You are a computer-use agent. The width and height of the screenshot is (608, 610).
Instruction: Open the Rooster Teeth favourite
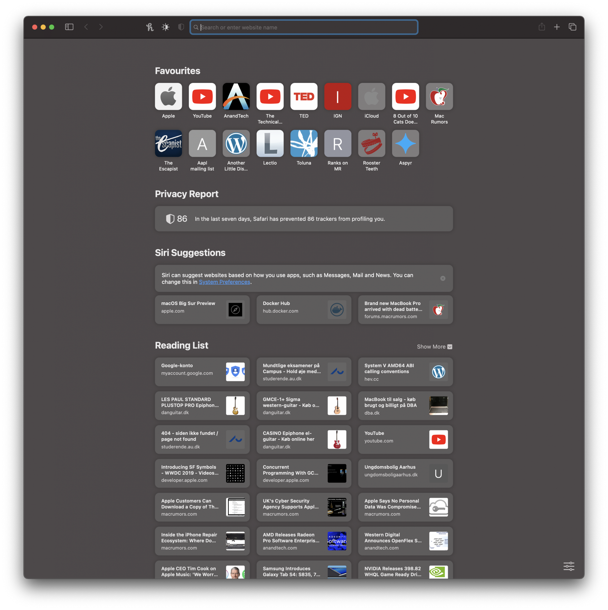pyautogui.click(x=371, y=143)
